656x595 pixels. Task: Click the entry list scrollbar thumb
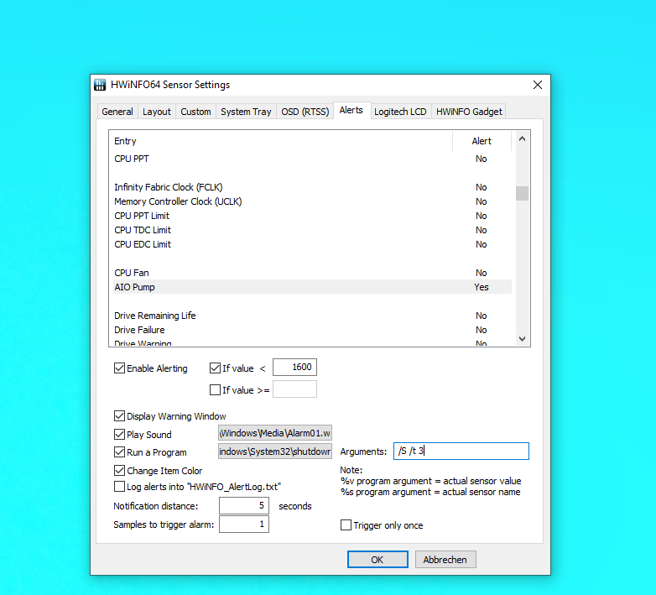[522, 193]
